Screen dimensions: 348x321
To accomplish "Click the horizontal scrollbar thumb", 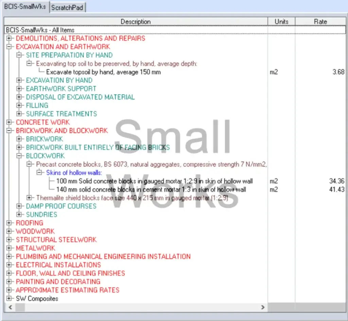I will (x=20, y=307).
